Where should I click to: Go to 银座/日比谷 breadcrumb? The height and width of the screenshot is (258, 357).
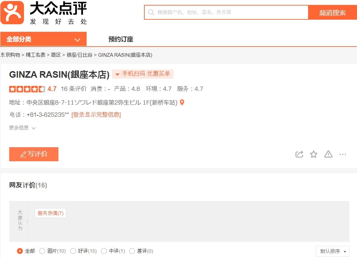pos(79,55)
